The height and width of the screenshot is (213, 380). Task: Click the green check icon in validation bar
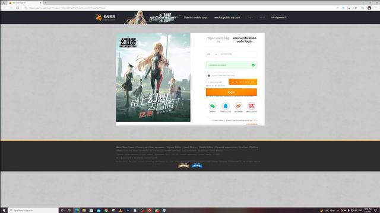pos(253,65)
